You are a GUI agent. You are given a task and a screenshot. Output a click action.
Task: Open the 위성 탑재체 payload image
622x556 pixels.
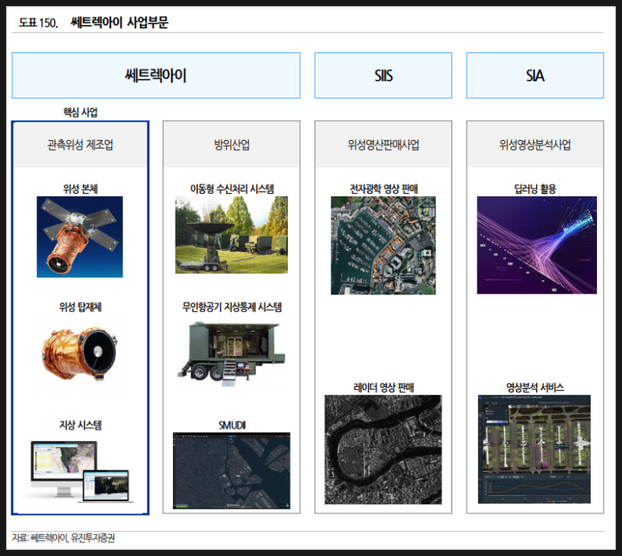pos(80,354)
